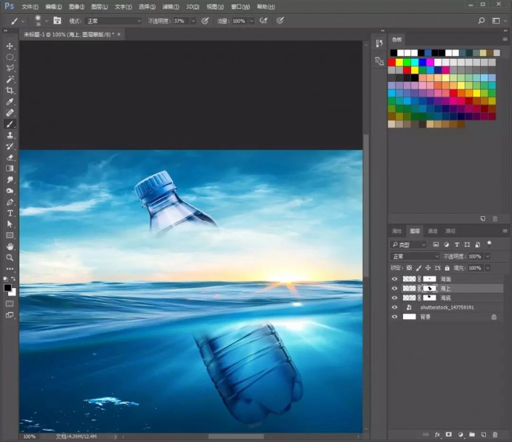Select the Clone Stamp tool
Viewport: 512px width, 442px height.
pos(9,135)
